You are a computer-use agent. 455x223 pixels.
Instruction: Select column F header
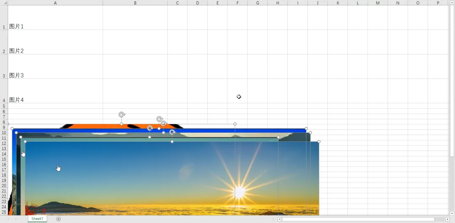click(237, 3)
